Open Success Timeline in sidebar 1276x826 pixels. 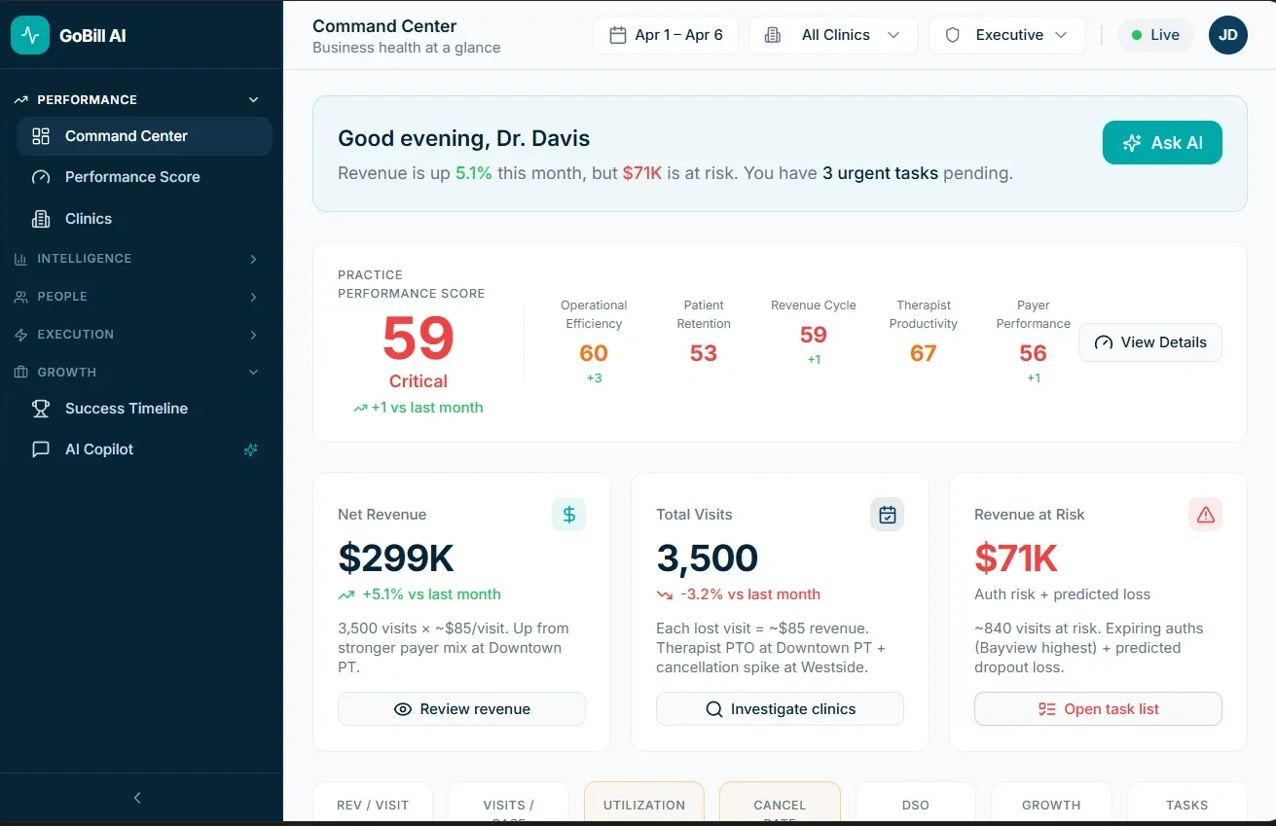pos(144,409)
